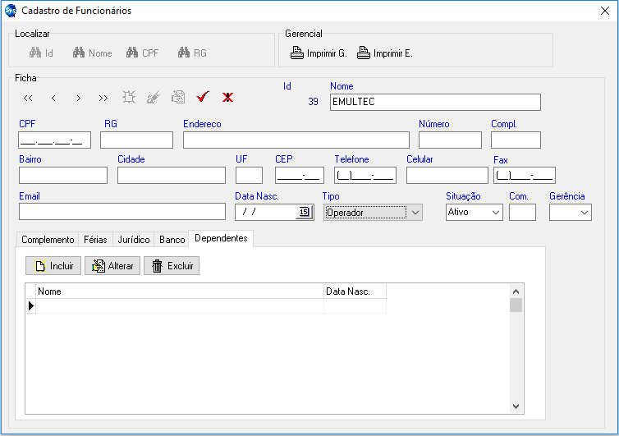
Task: Select the Banco tab
Action: [172, 240]
